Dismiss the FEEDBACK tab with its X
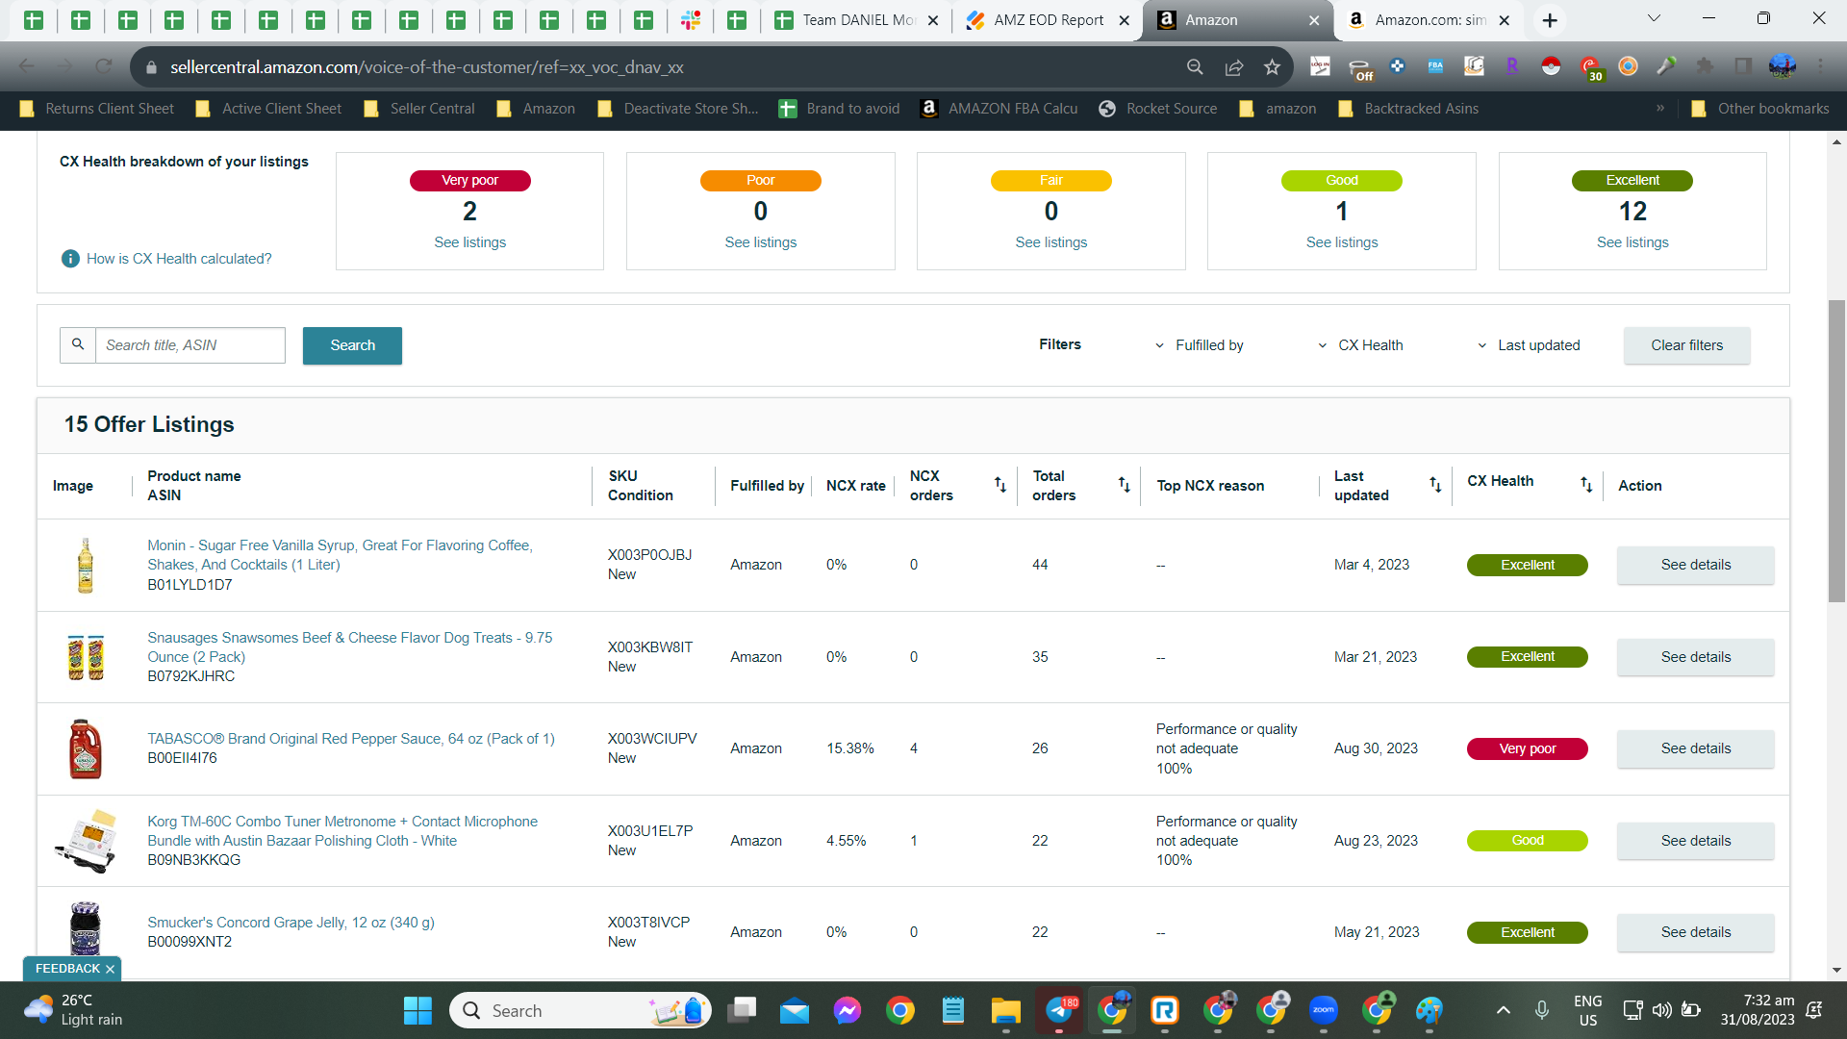The width and height of the screenshot is (1847, 1039). 110,969
